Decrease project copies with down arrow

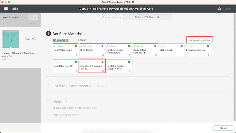point(36,18)
